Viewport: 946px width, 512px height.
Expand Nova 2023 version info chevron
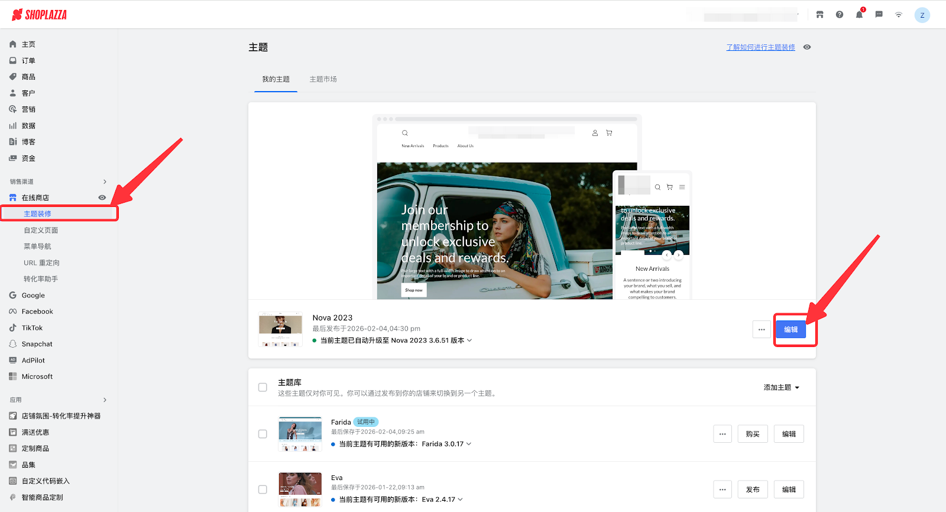point(469,341)
